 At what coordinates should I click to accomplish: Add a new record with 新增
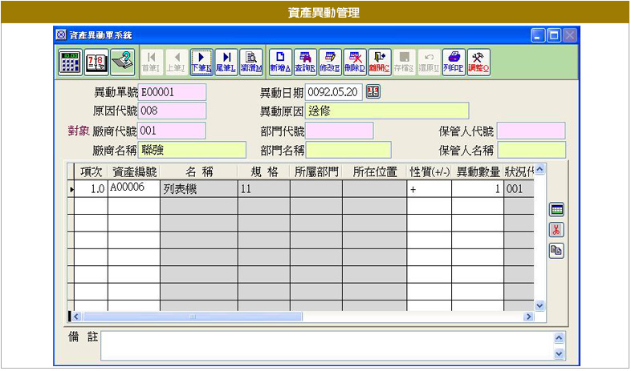pos(279,62)
